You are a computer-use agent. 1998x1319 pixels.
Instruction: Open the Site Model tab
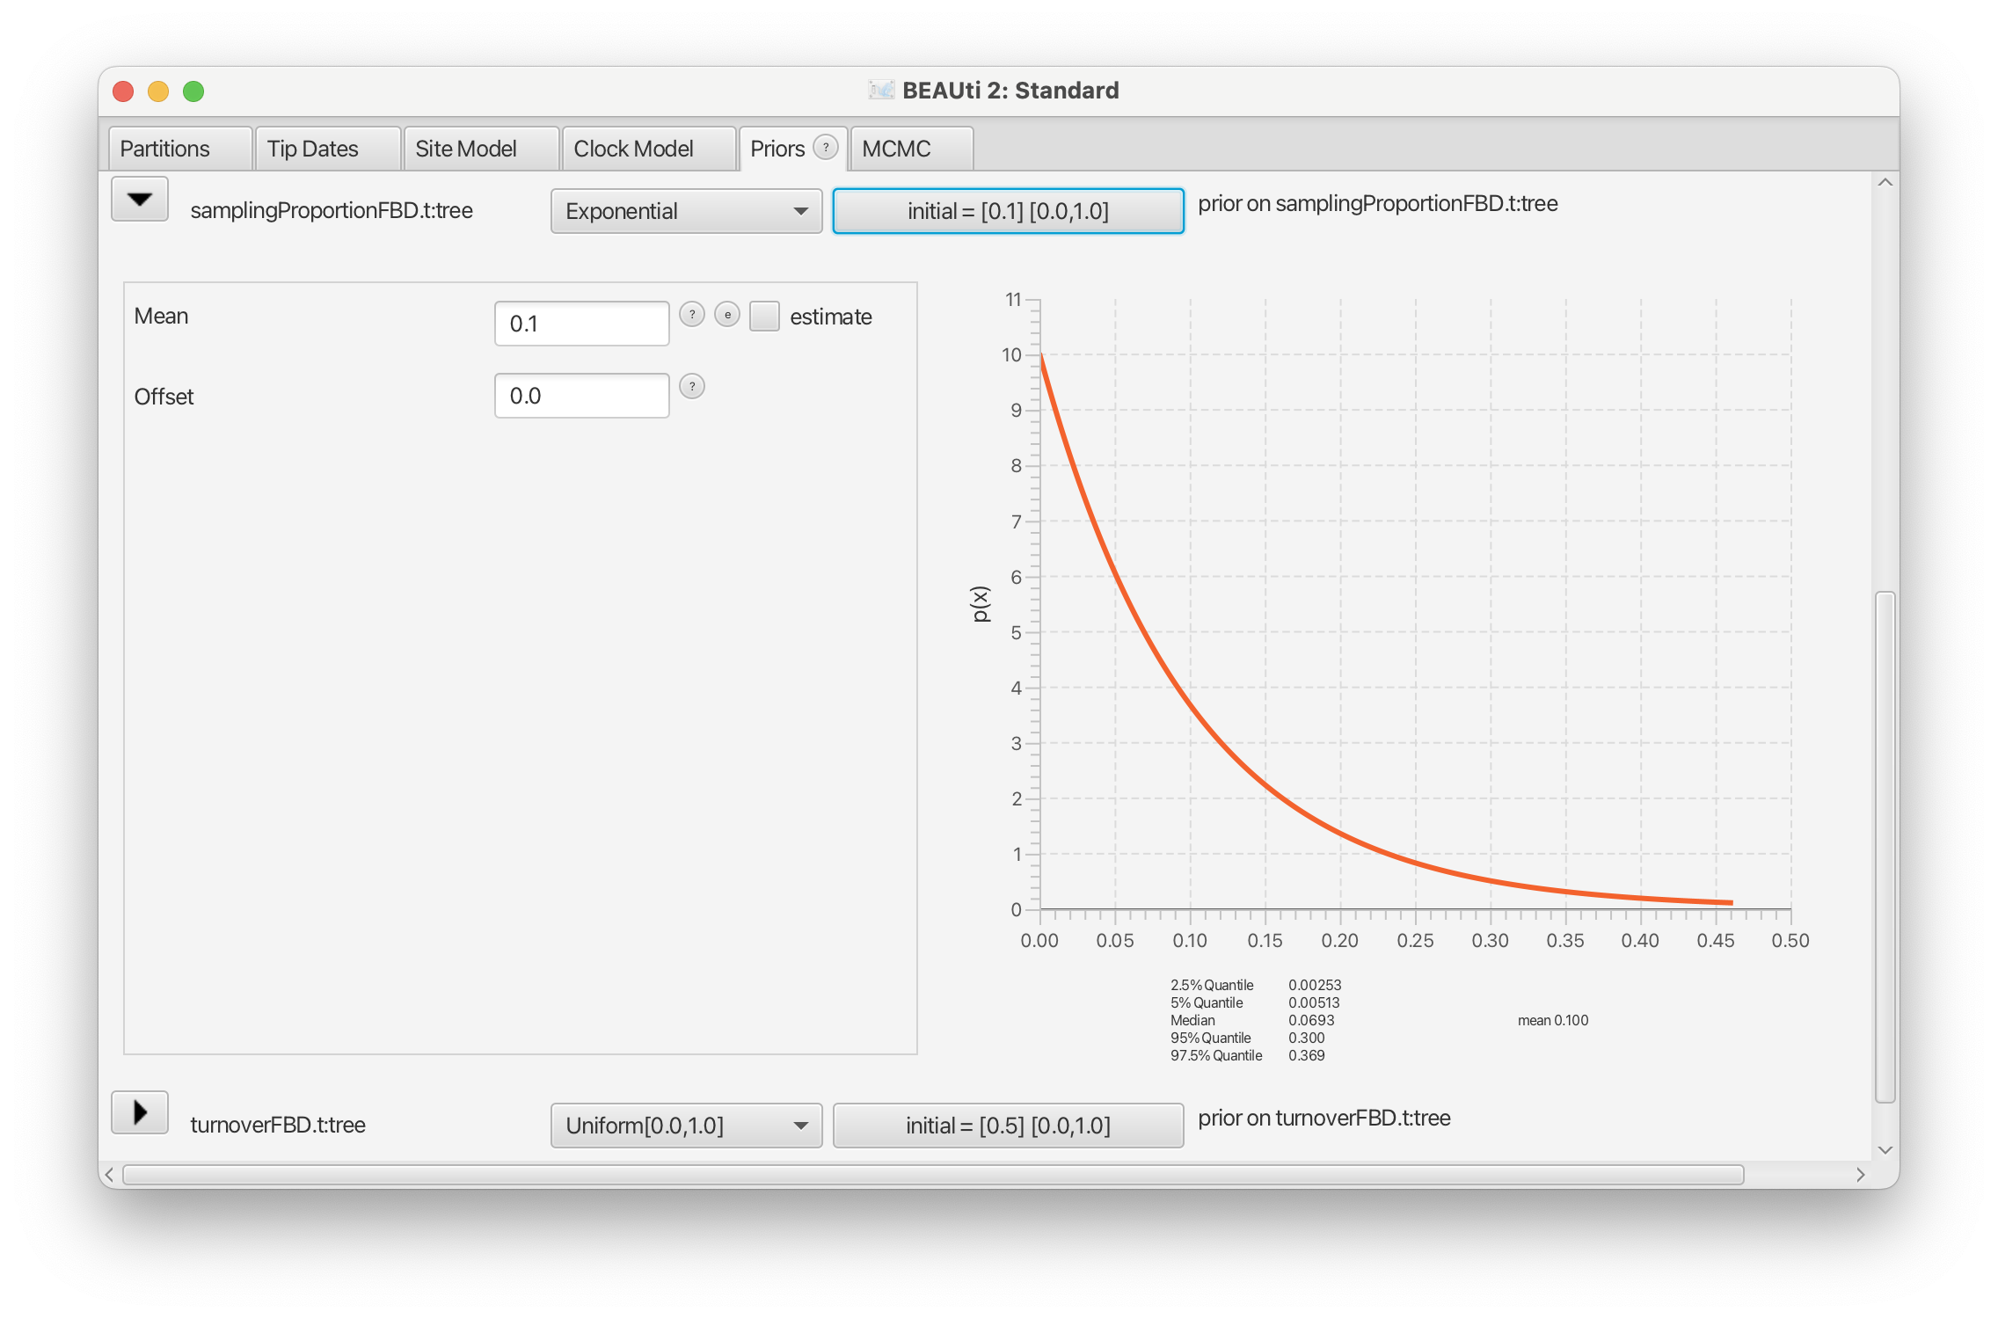tap(481, 149)
